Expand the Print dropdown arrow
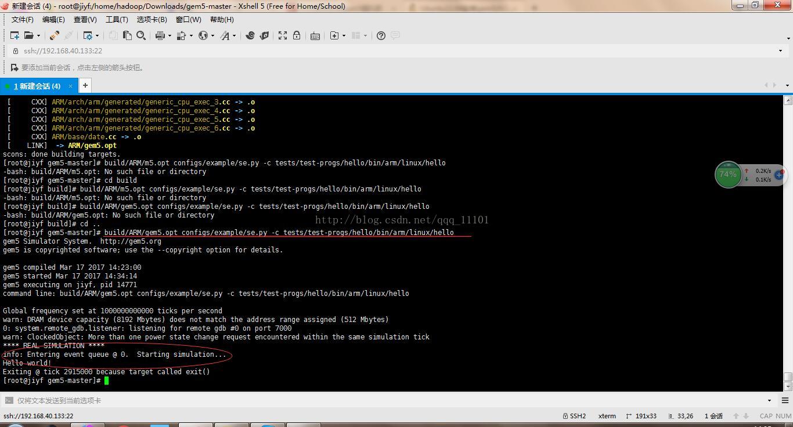Viewport: 793px width, 427px height. (x=170, y=35)
